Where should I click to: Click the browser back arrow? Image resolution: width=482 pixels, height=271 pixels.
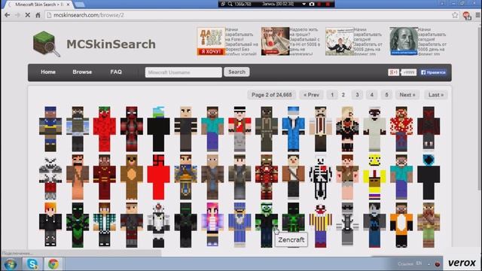click(x=8, y=15)
